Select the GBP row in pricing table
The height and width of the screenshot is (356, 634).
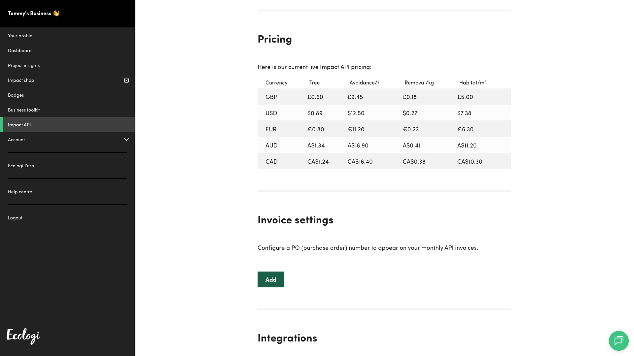tap(384, 97)
